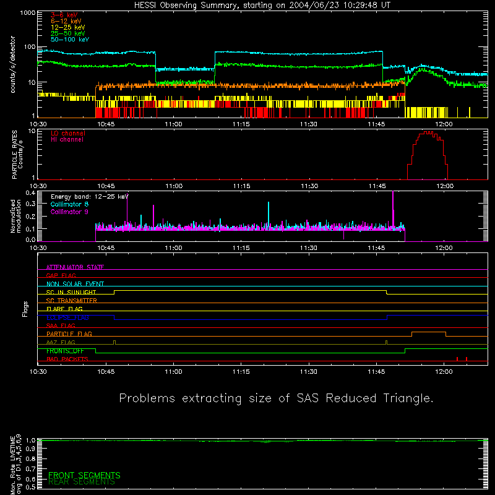495x495 pixels.
Task: Click the SC_IN_SUNLIGHT flag label
Action: pyautogui.click(x=71, y=292)
